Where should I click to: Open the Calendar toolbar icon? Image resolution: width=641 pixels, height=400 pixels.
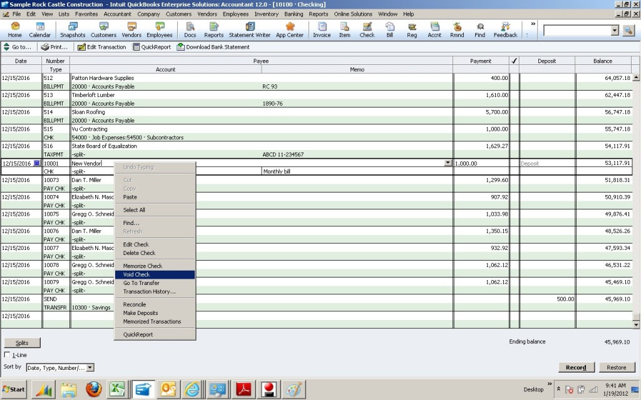39,30
